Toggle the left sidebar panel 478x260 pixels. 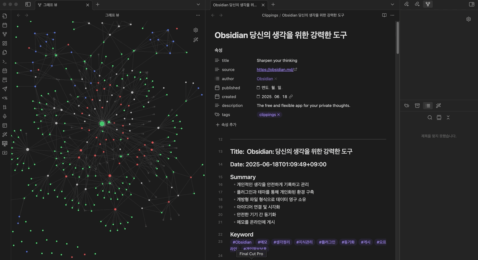(28, 4)
